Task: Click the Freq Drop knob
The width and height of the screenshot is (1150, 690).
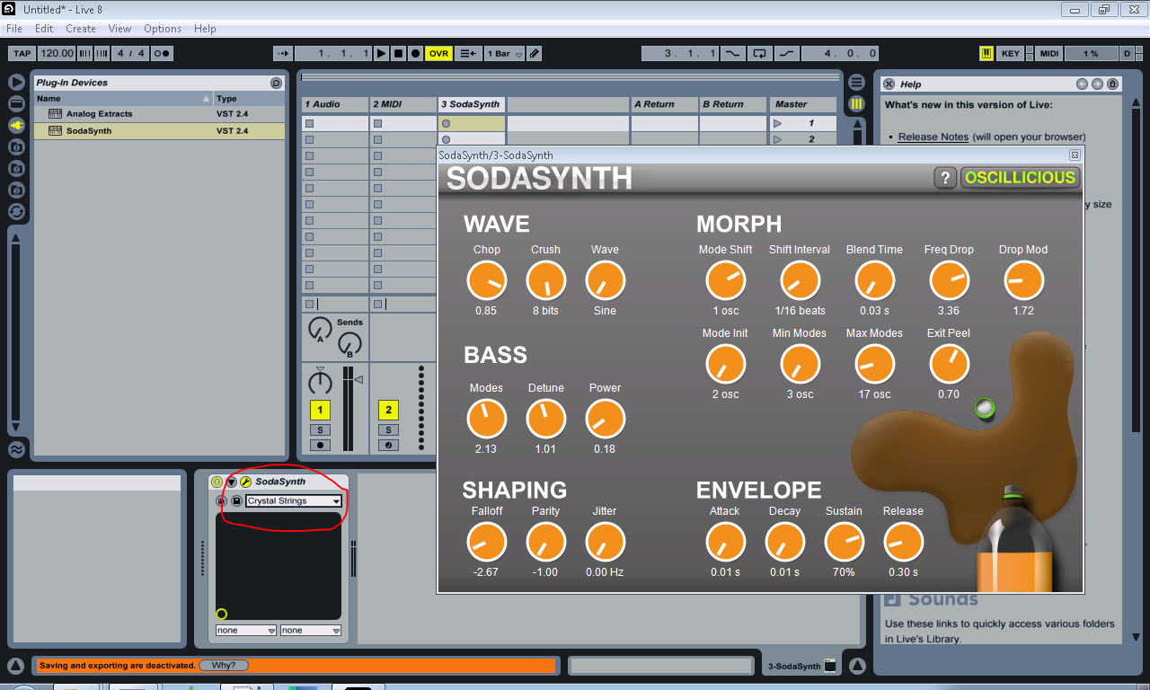Action: 949,281
